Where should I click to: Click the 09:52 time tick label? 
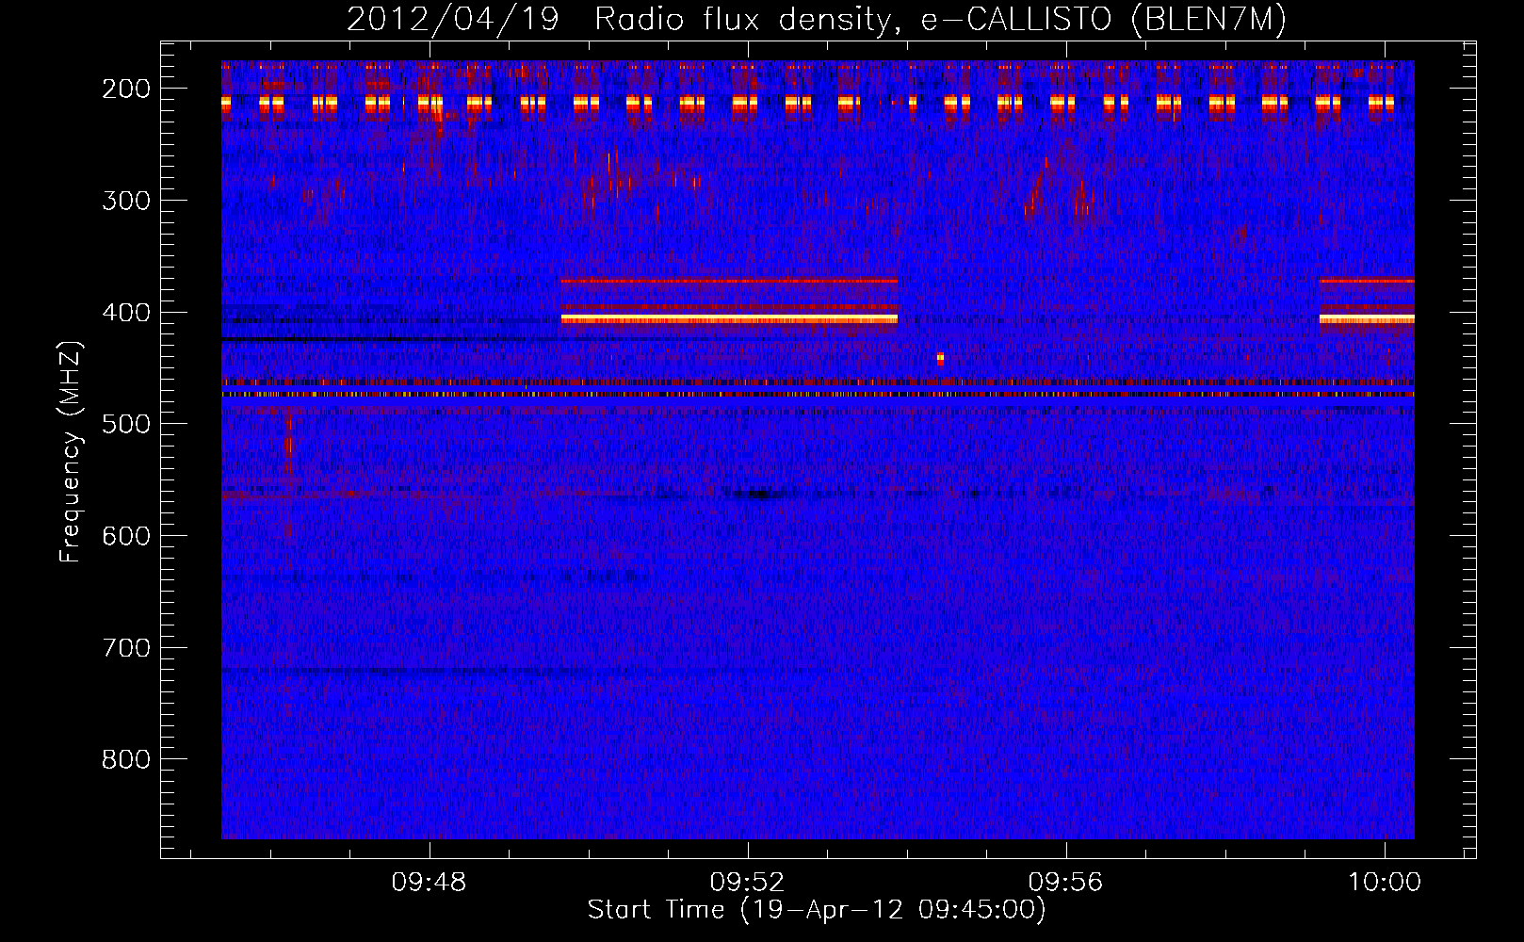[x=748, y=883]
